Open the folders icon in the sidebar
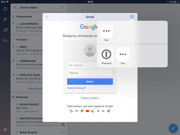This screenshot has height=135, width=180. pos(6,40)
